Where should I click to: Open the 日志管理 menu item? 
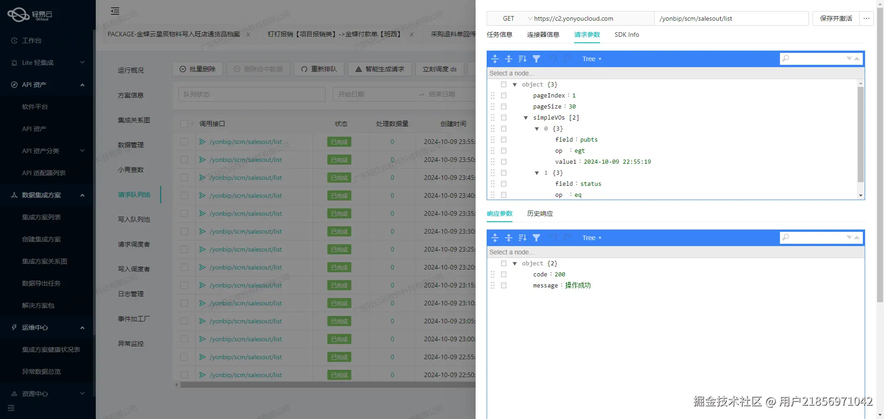[x=131, y=294]
